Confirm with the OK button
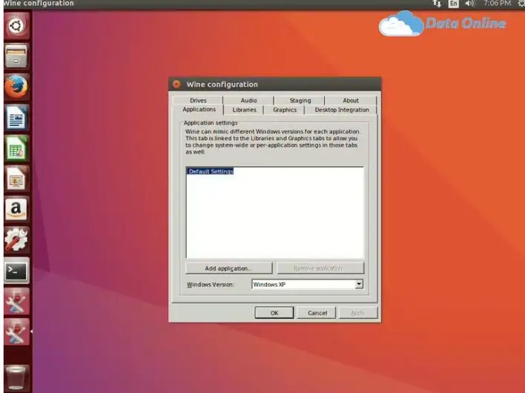This screenshot has width=525, height=393. point(274,313)
